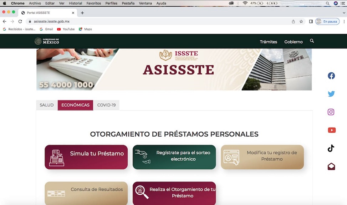347x205 pixels.
Task: Select the ECONÓMICAS tab
Action: (76, 105)
